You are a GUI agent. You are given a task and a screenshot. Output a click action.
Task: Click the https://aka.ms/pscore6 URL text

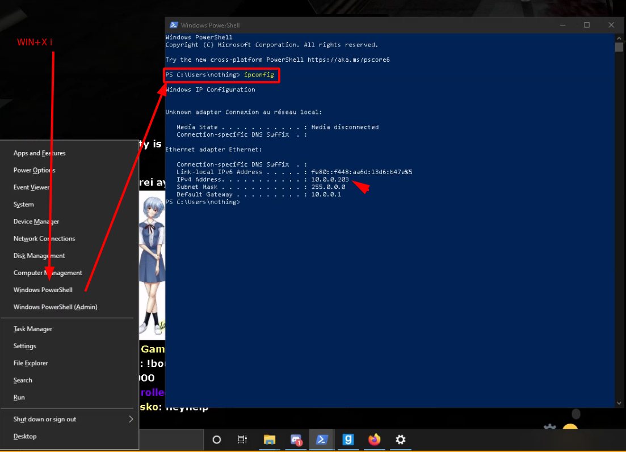[348, 60]
